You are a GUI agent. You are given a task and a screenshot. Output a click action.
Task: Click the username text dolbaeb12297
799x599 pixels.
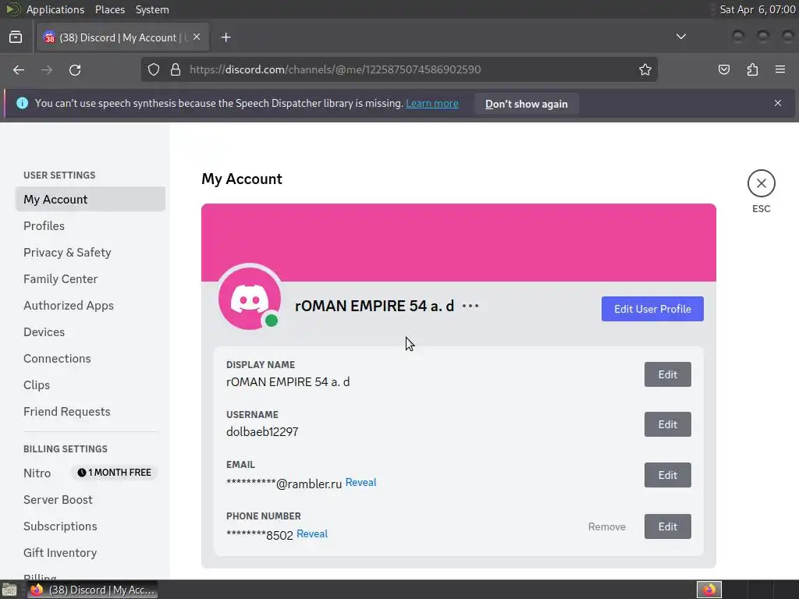click(262, 432)
